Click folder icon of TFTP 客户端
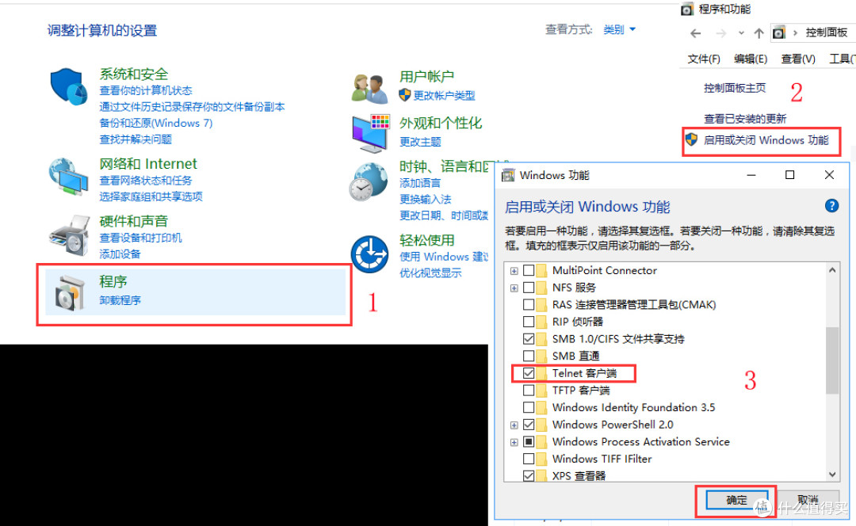Screen dimensions: 856x526 tap(541, 391)
